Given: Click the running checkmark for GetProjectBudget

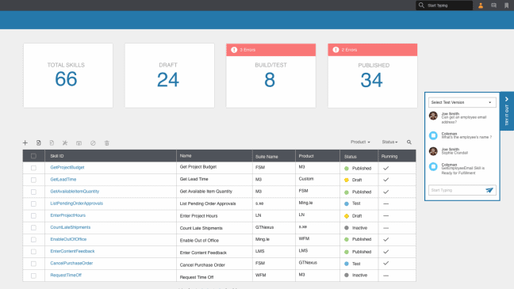Looking at the screenshot, I should tap(385, 168).
